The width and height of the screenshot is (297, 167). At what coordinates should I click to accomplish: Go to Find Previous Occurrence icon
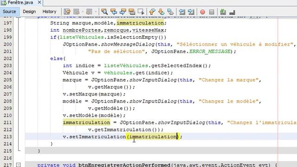114,12
